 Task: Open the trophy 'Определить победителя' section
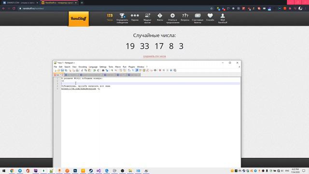click(x=122, y=18)
